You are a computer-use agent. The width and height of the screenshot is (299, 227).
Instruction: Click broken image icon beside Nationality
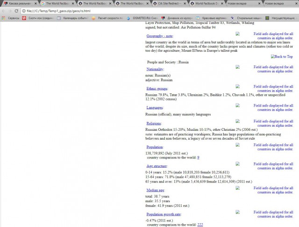(237, 67)
